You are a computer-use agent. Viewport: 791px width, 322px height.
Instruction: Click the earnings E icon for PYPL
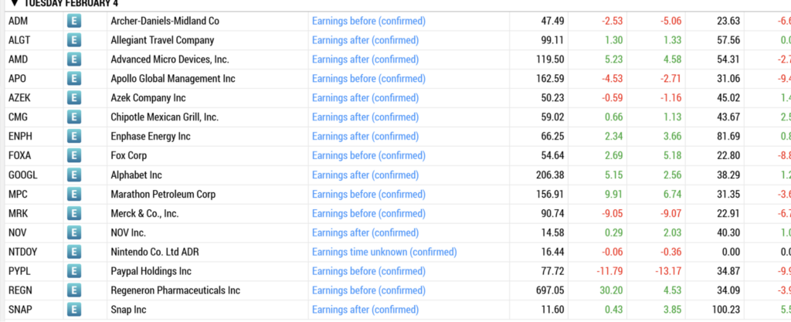click(x=74, y=271)
